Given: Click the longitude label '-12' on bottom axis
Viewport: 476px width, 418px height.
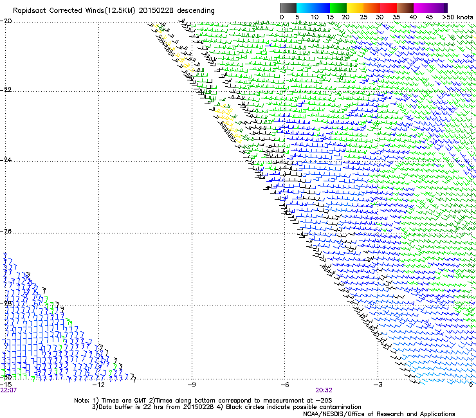Looking at the screenshot, I should point(98,385).
